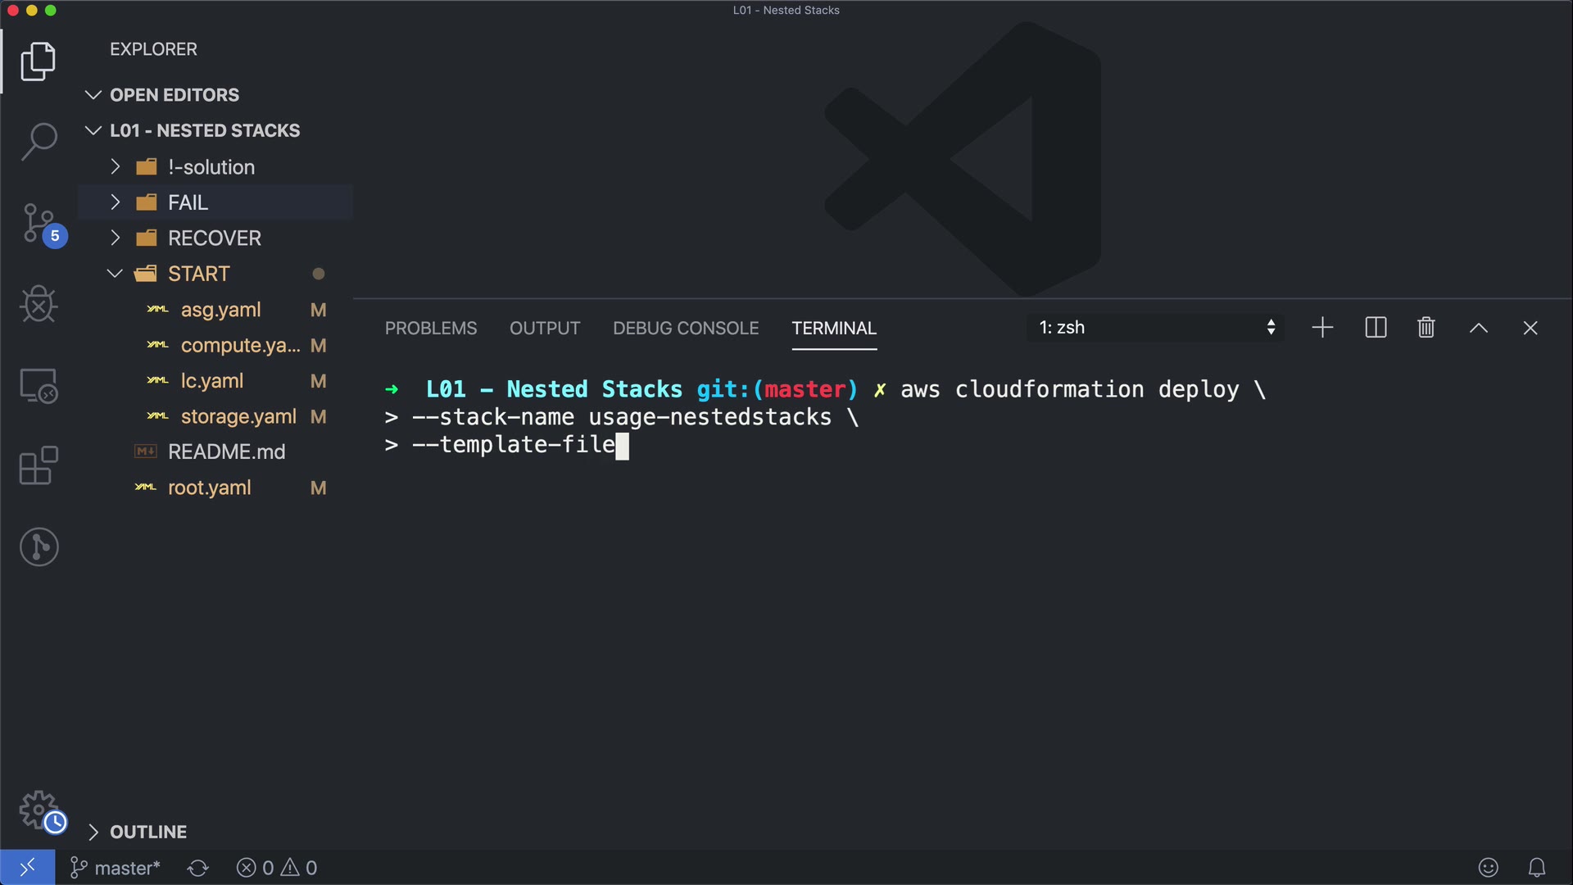Switch to the PROBLEMS tab
Viewport: 1573px width, 885px height.
[x=431, y=328]
